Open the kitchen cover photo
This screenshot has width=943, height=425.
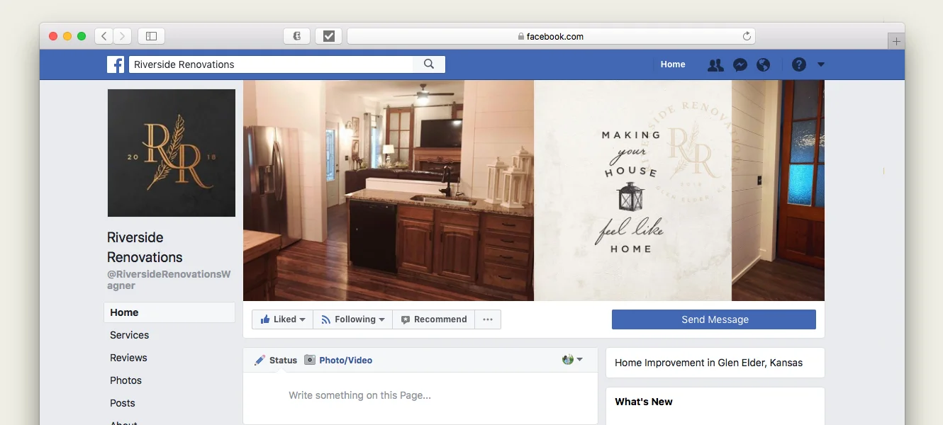pyautogui.click(x=534, y=191)
